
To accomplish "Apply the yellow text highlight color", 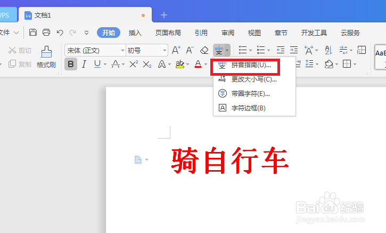I will click(x=180, y=64).
